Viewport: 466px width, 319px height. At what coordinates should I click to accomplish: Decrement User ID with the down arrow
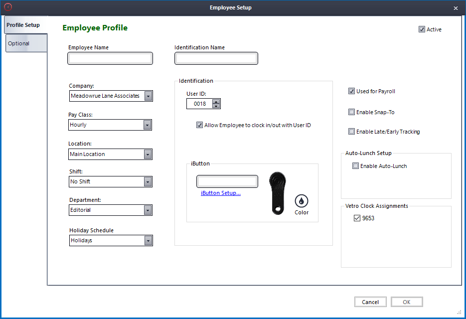[x=215, y=106]
